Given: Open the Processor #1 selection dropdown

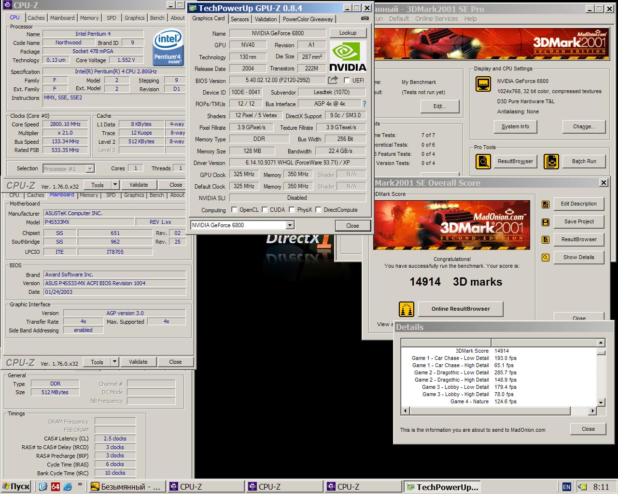Looking at the screenshot, I should tap(90, 168).
